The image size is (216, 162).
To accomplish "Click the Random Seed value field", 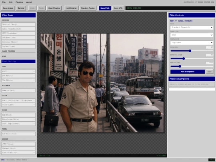I will (x=210, y=63).
